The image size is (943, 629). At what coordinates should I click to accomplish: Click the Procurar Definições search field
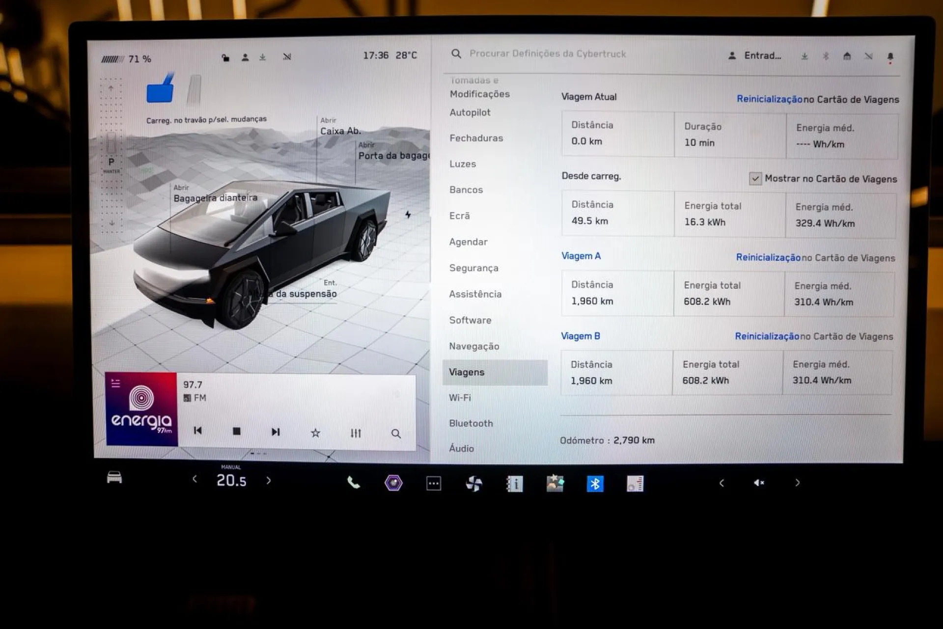click(547, 54)
